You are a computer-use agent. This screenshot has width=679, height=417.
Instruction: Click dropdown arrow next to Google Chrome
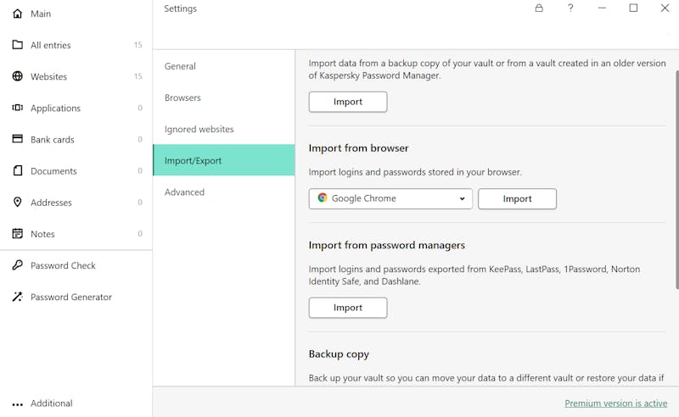tap(462, 198)
